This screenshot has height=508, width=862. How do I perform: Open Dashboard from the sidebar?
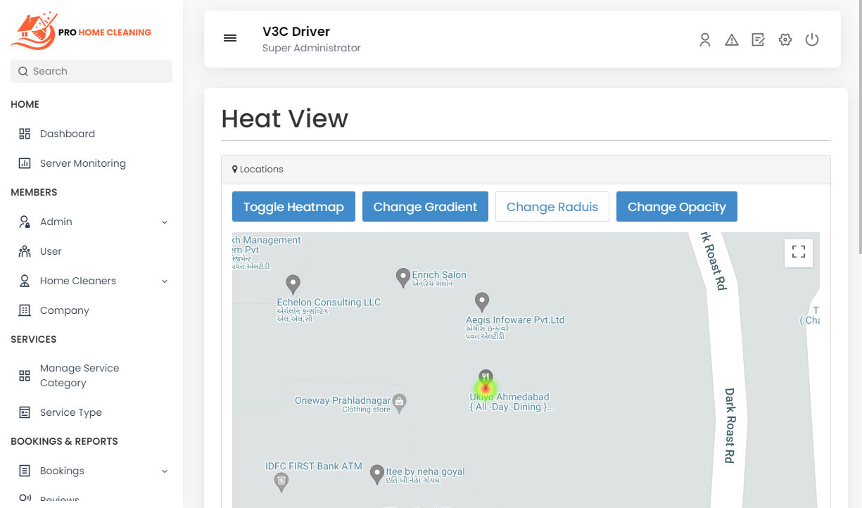point(67,134)
